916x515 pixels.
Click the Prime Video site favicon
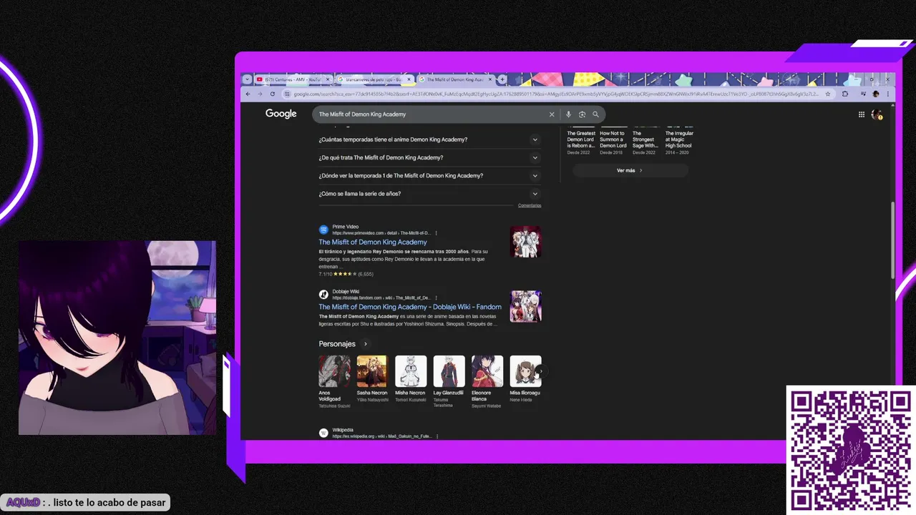pyautogui.click(x=323, y=230)
